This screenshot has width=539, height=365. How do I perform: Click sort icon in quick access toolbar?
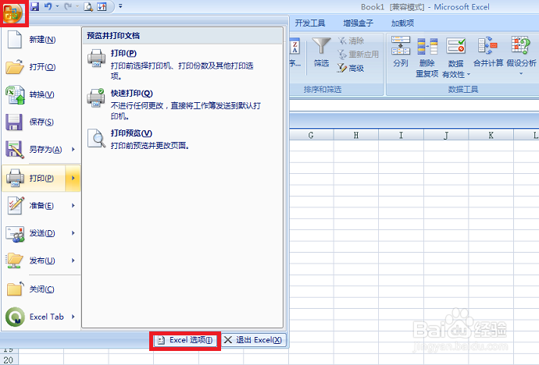[102, 6]
